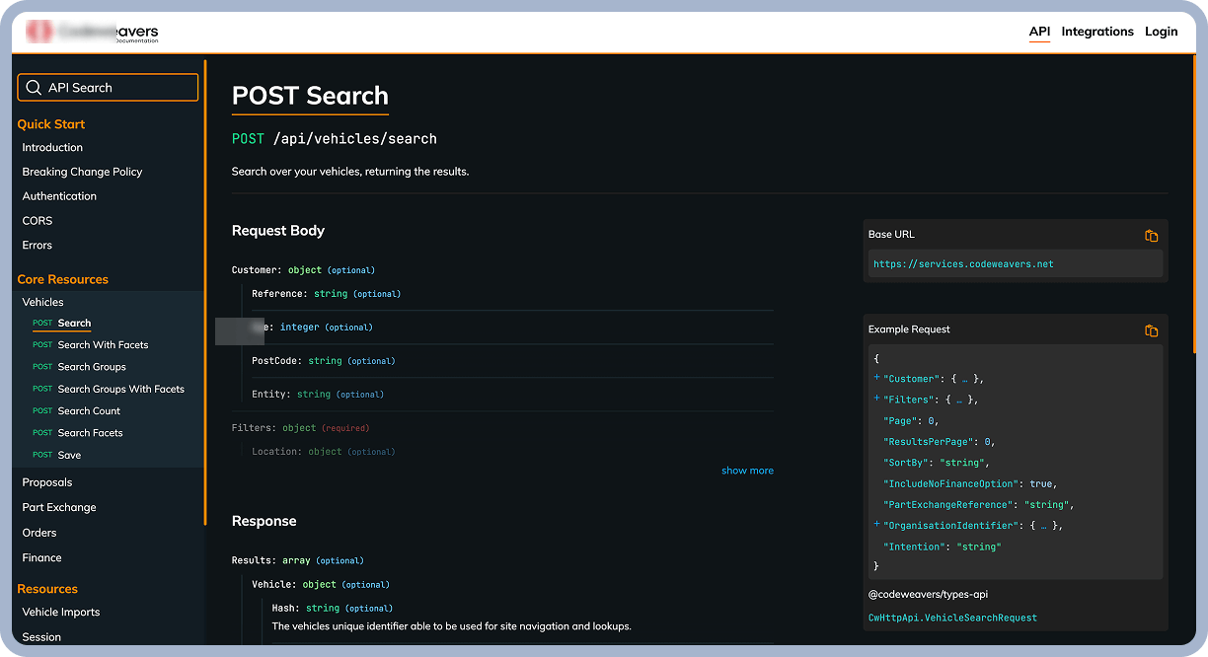Viewport: 1208px width, 657px height.
Task: Focus the API Search input field
Action: point(108,88)
